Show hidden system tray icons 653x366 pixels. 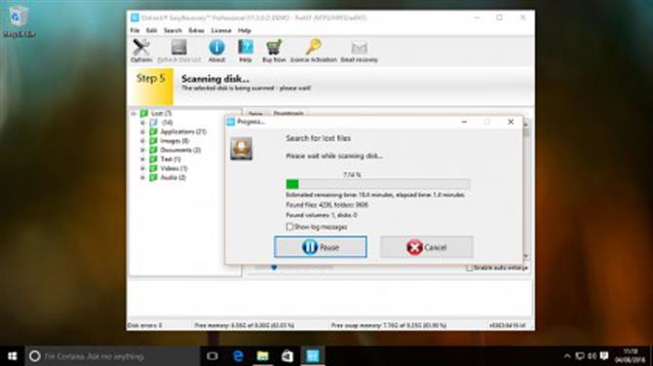point(567,356)
